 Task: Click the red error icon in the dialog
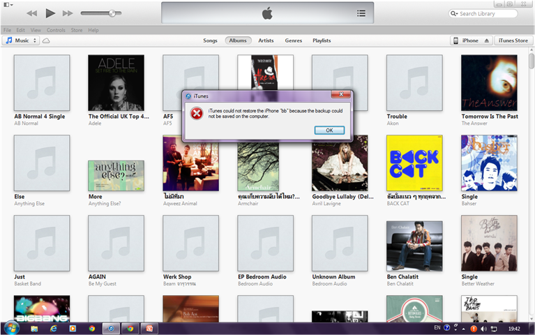(x=197, y=113)
